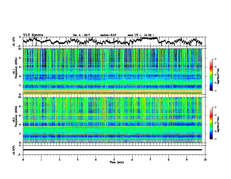The height and width of the screenshot is (179, 231).
Task: Click the "-7" tick on ch.2 color bar
Action: 215,139
